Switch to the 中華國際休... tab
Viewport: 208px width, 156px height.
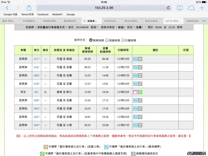tap(31, 21)
